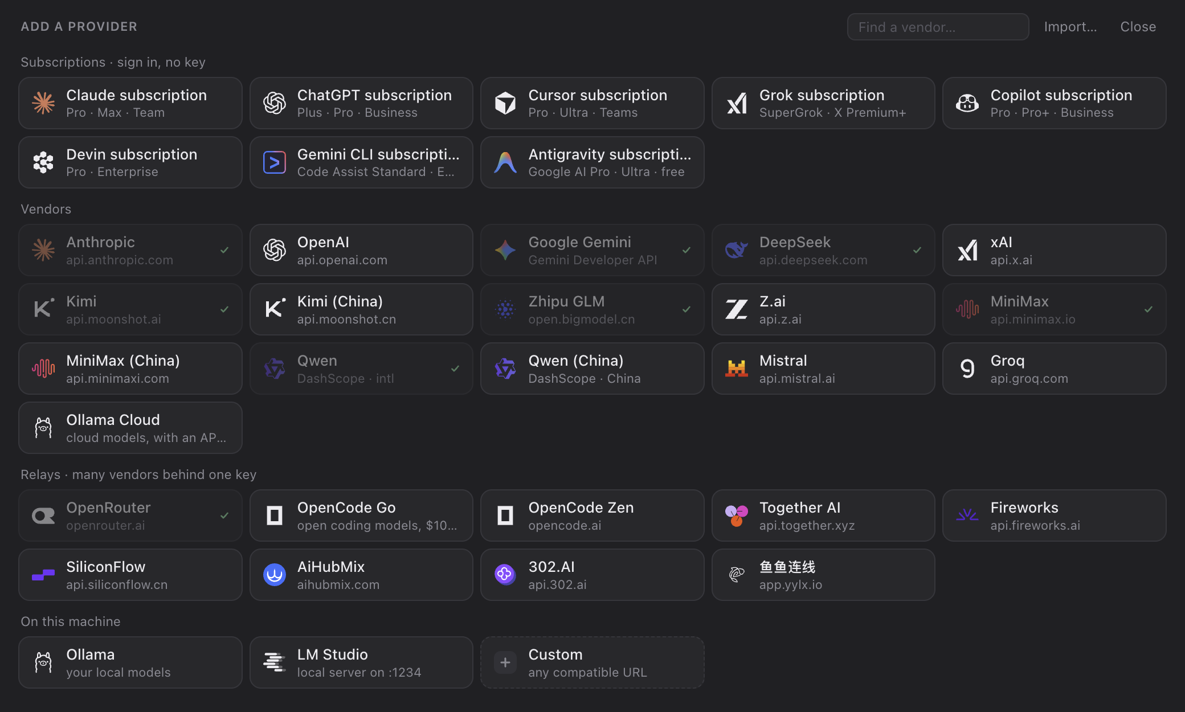Click the Mistral pixel M icon
1185x712 pixels.
[x=737, y=369]
